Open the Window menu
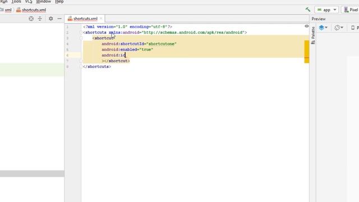This screenshot has width=359, height=202. [43, 1]
